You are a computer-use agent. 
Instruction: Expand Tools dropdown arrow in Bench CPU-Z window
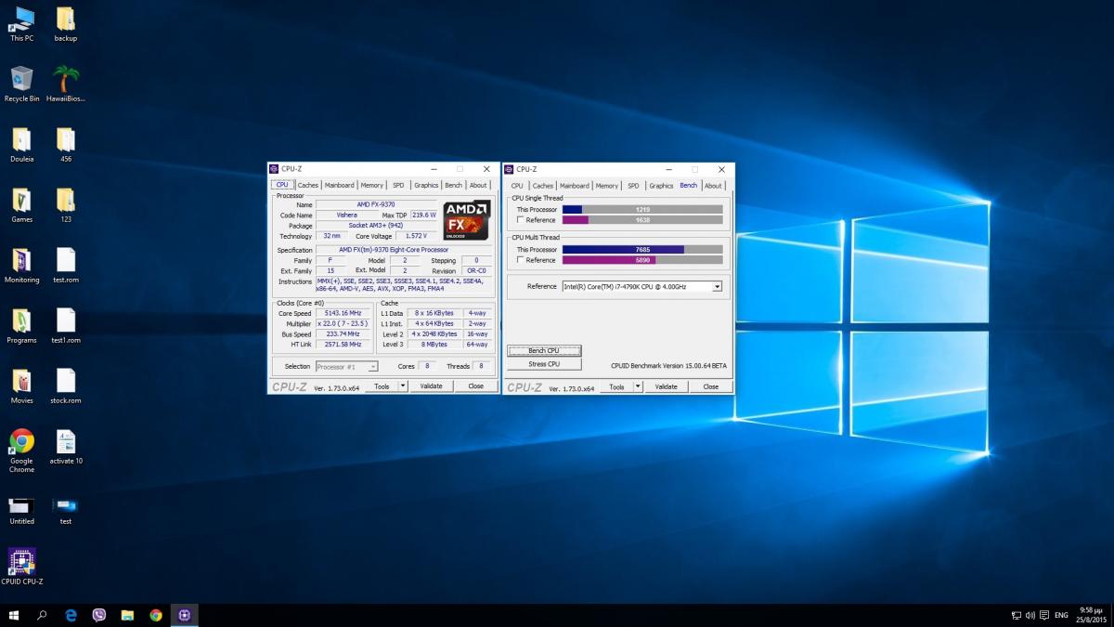point(638,386)
